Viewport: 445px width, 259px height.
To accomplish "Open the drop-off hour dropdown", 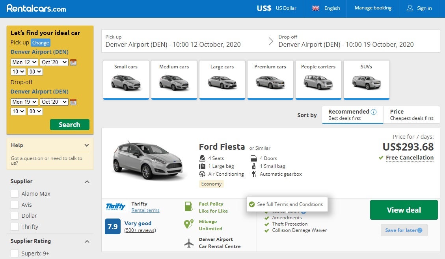I will (x=18, y=111).
